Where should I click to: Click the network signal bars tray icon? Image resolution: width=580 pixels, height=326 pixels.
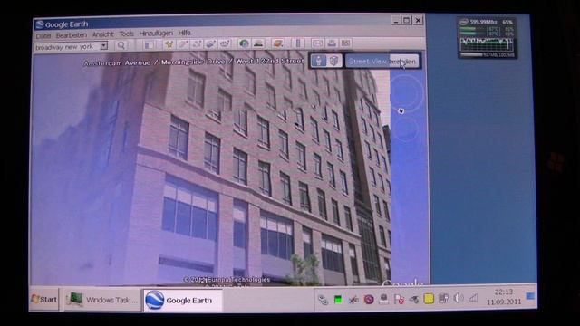click(x=473, y=298)
